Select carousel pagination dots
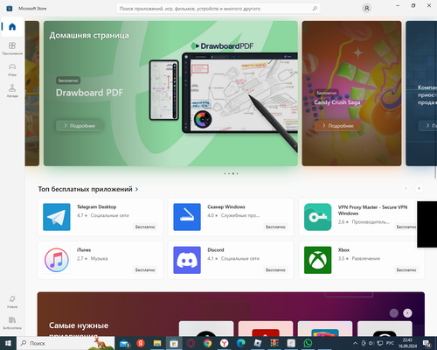This screenshot has width=437, height=350. (231, 173)
